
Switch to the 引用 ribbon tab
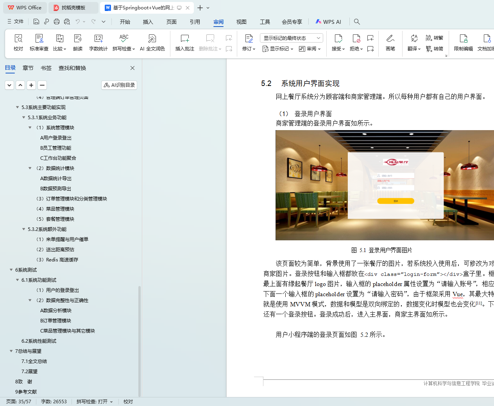point(195,22)
